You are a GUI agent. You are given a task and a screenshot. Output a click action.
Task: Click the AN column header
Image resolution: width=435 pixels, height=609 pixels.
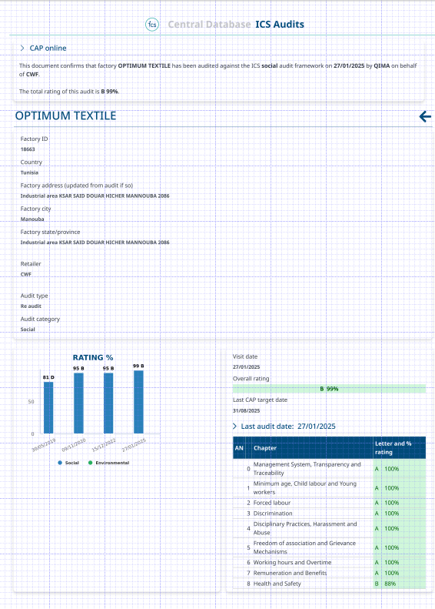239,448
